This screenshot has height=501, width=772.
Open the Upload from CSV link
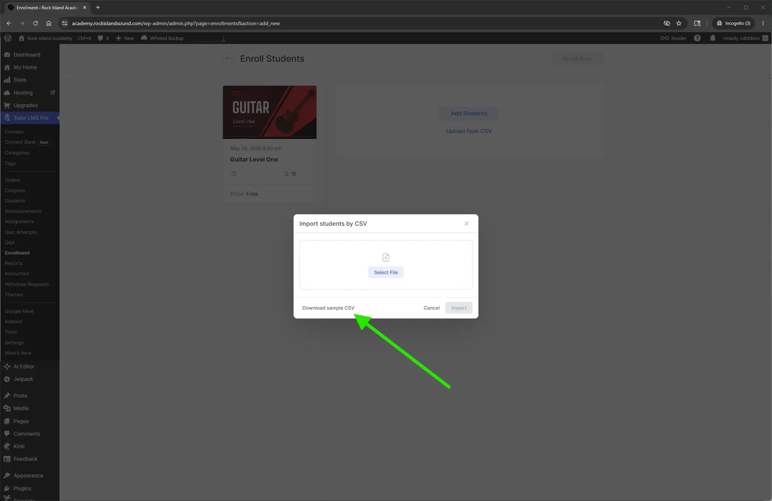(469, 131)
